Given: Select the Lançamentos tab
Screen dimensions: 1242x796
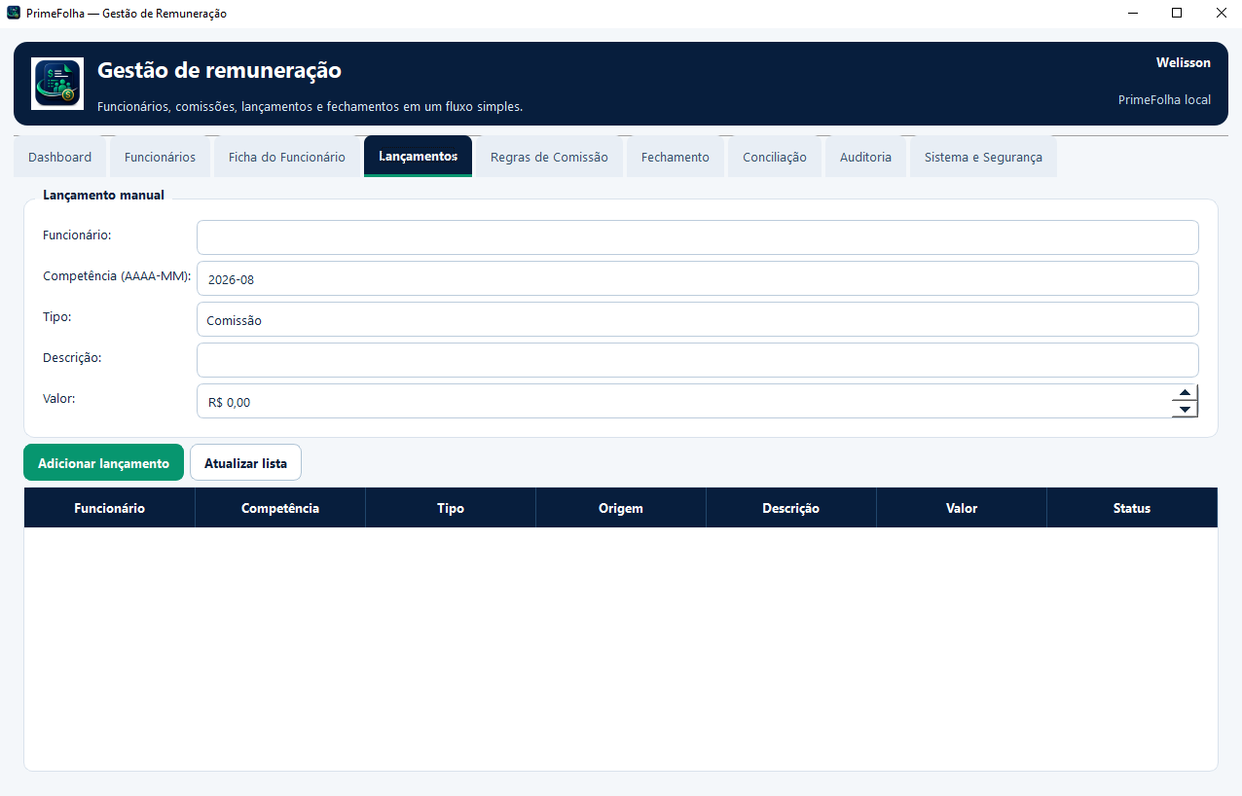Looking at the screenshot, I should point(418,156).
